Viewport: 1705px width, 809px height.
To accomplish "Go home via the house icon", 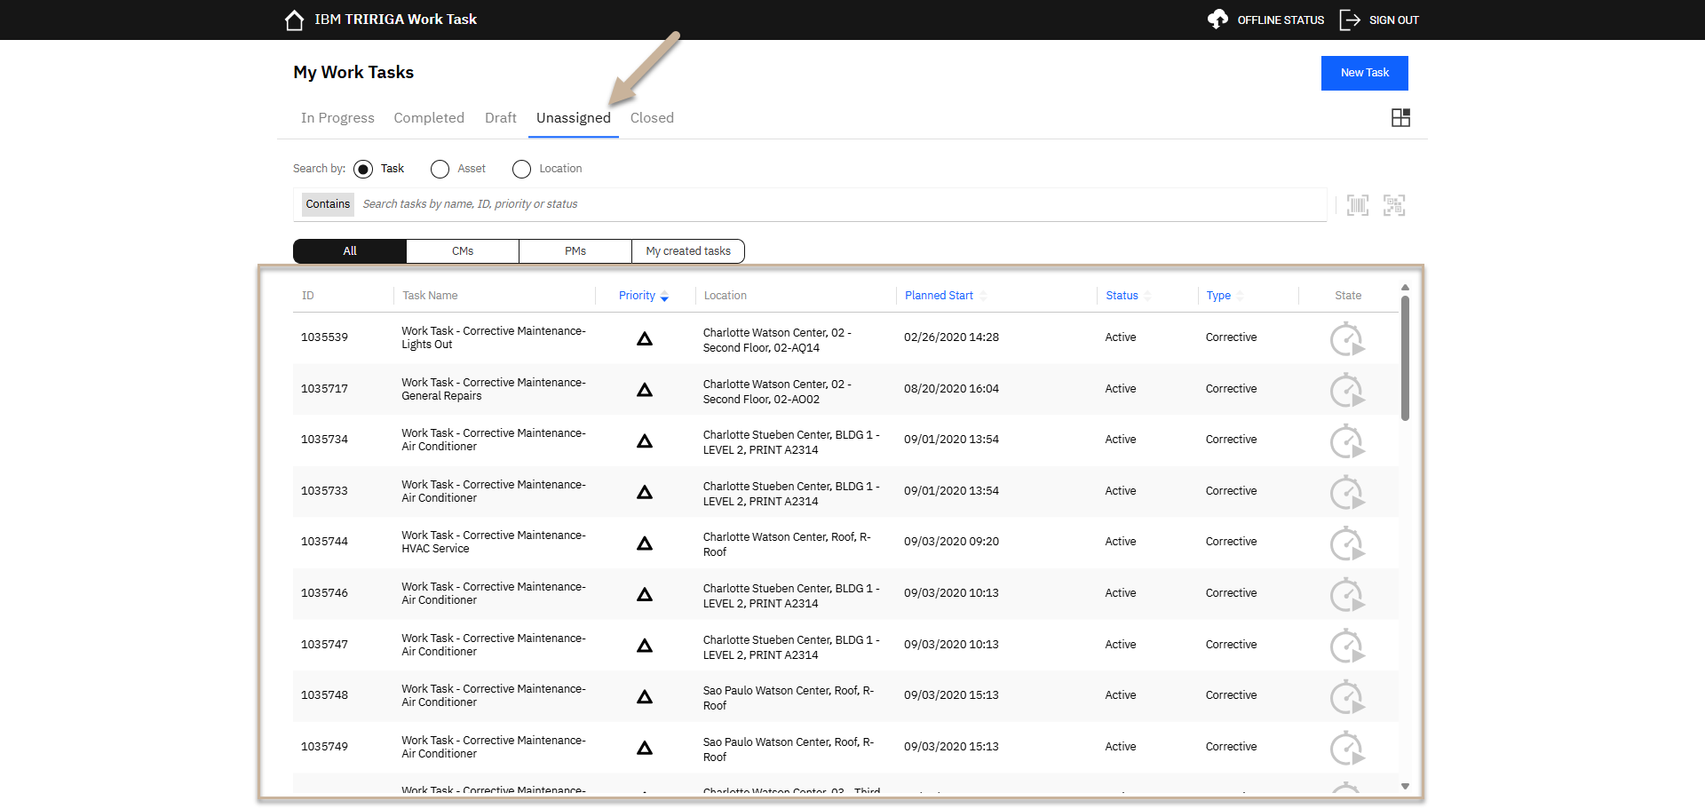I will click(295, 20).
